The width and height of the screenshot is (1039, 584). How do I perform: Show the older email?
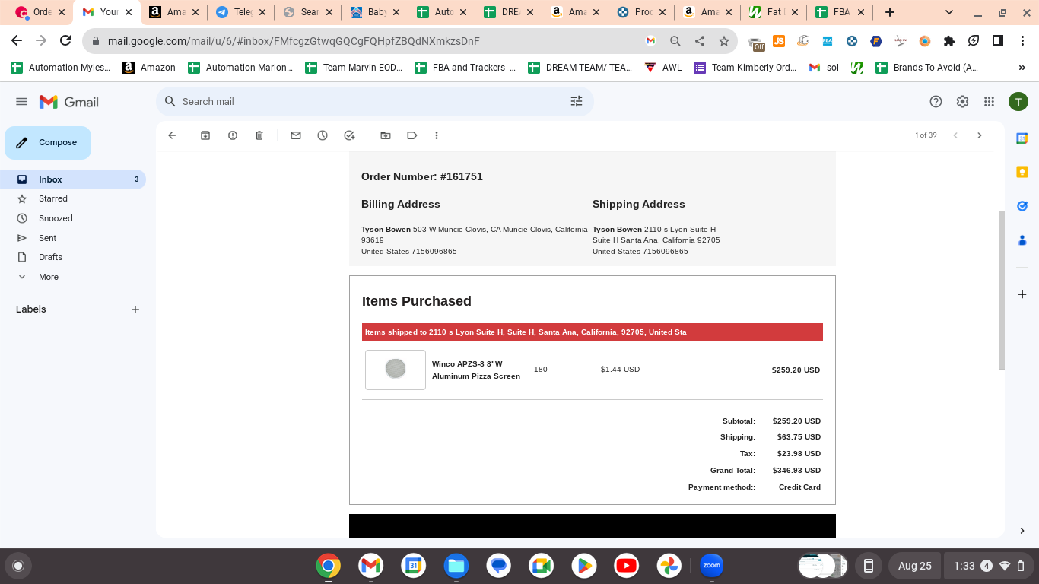coord(980,135)
